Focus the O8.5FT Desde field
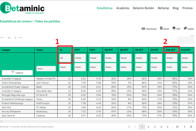196x131 pixels. pyautogui.click(x=110, y=58)
